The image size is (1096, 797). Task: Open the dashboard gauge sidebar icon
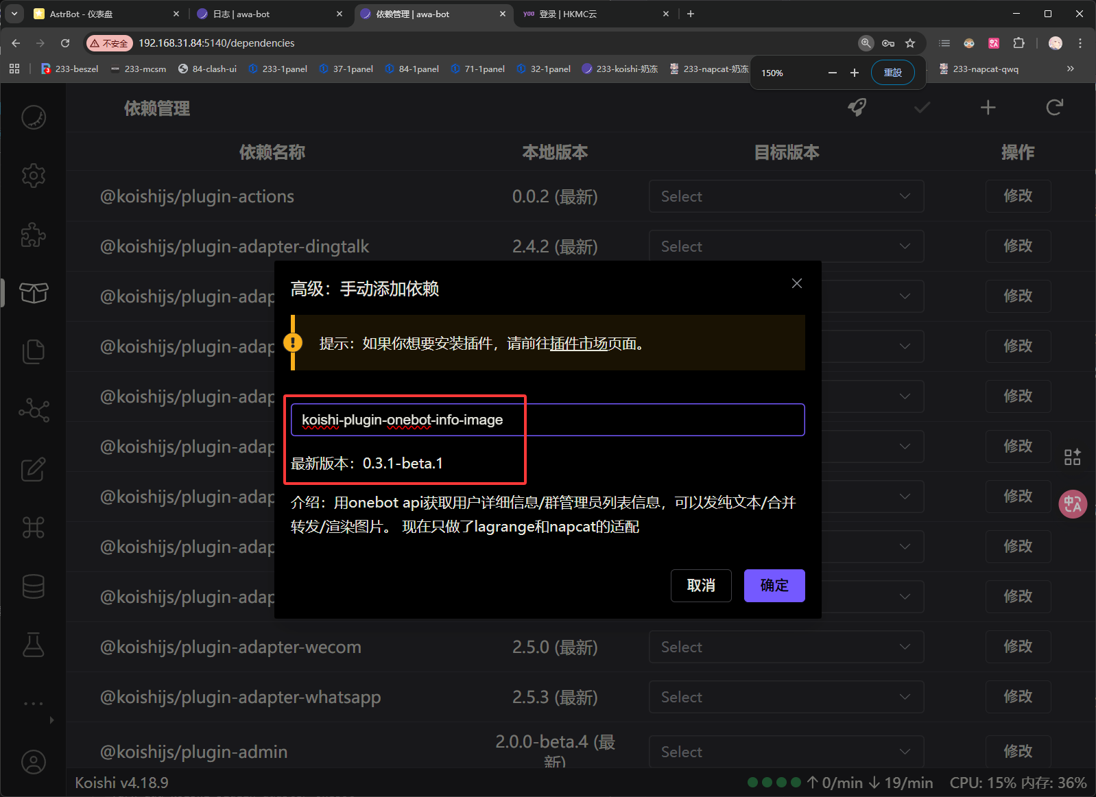(33, 117)
